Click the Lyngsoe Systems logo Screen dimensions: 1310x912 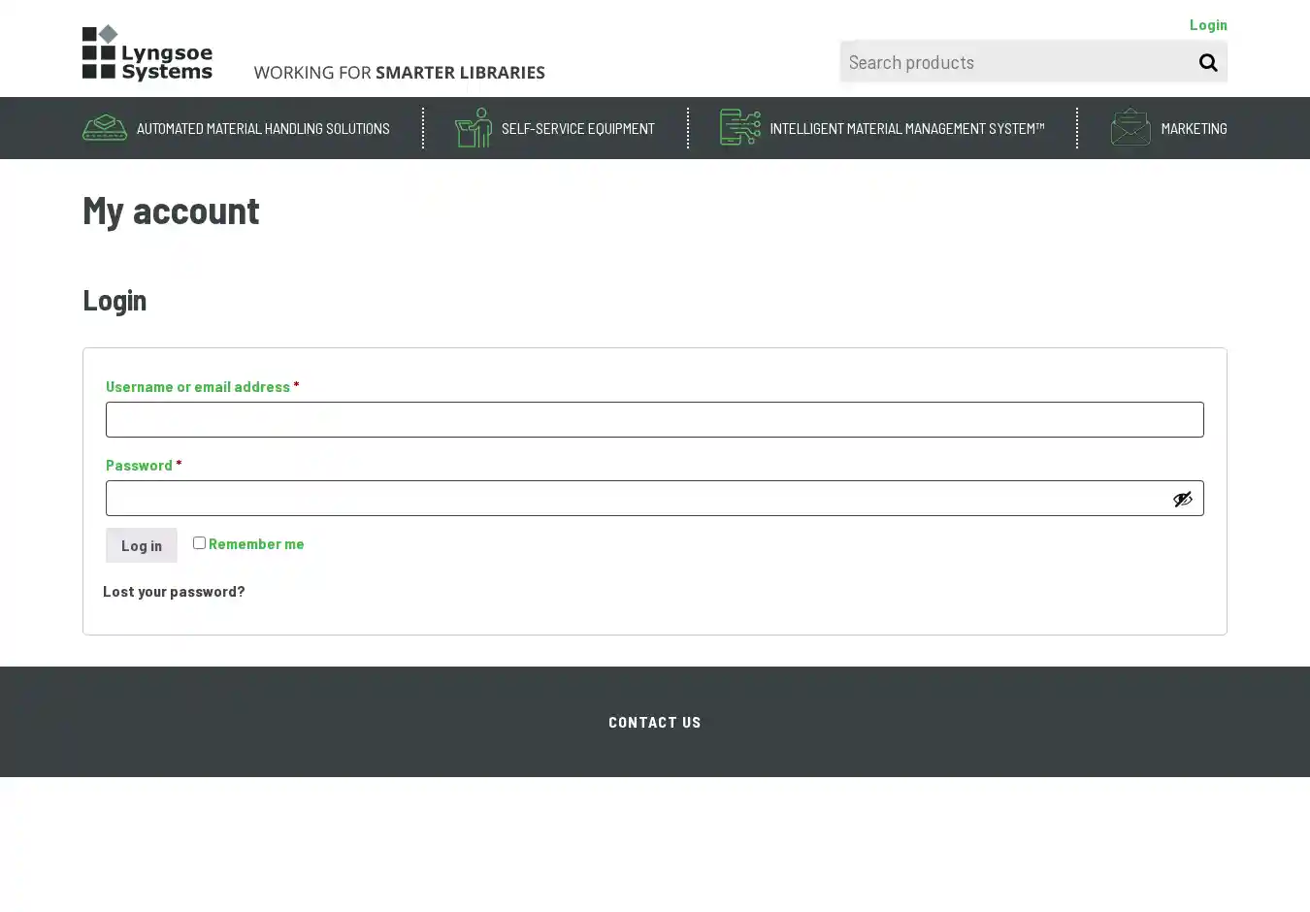[147, 53]
